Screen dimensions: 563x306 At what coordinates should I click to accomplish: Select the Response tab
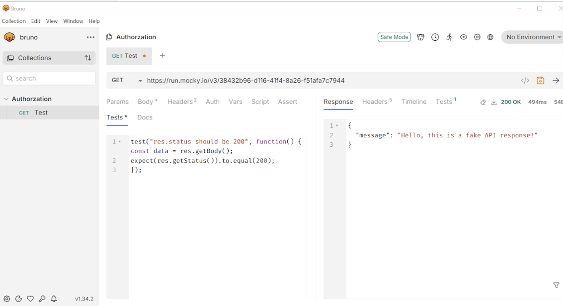(x=338, y=102)
